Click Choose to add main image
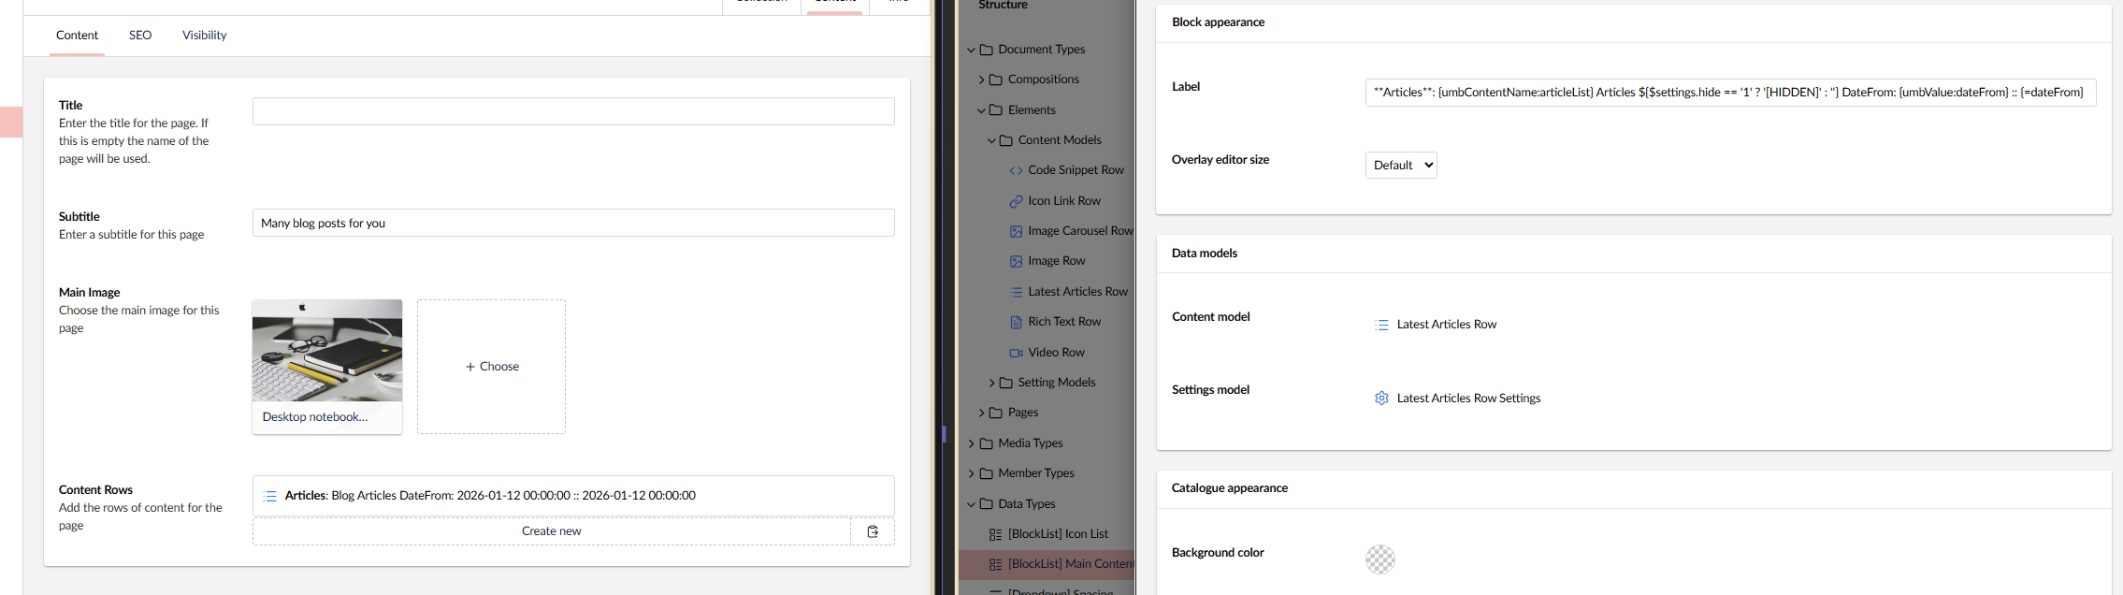Screen dimensions: 2123x595 coord(491,367)
